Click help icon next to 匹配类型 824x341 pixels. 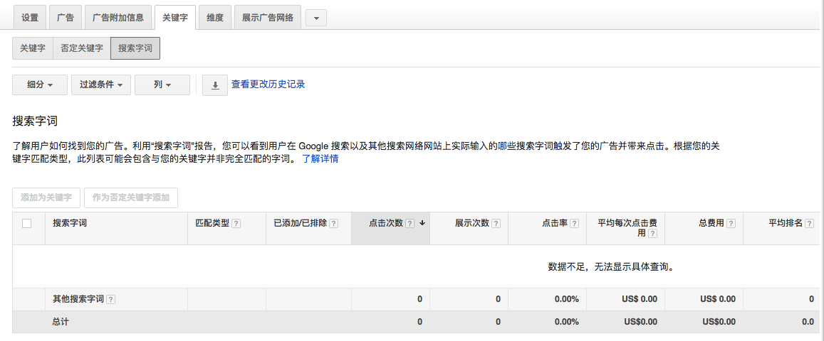pos(236,223)
